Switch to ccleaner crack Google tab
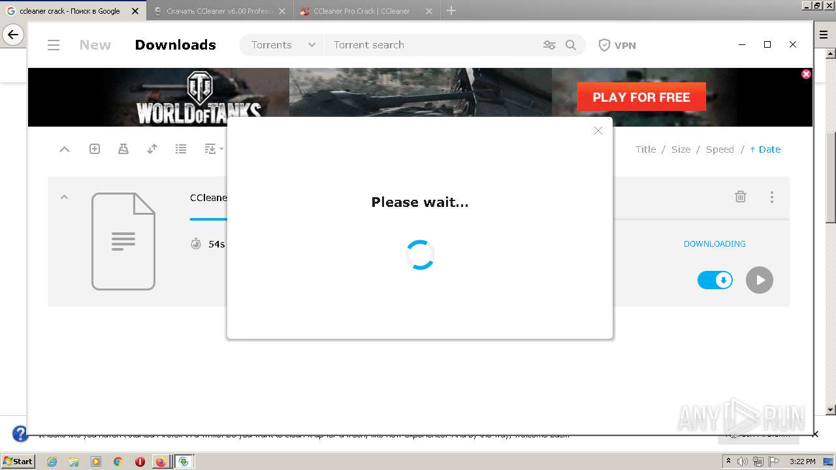Image resolution: width=836 pixels, height=470 pixels. tap(73, 11)
